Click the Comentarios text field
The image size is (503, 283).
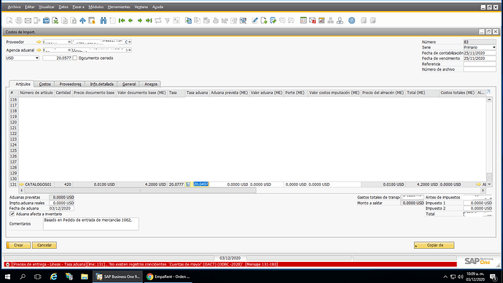tap(91, 224)
